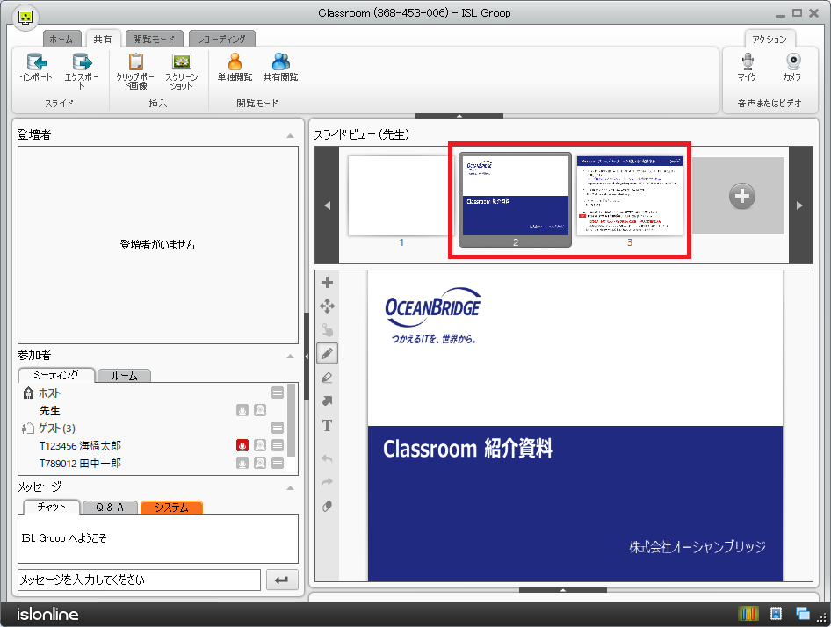The height and width of the screenshot is (627, 831).
Task: Collapse the ribbon with top handle
Action: coord(459,116)
